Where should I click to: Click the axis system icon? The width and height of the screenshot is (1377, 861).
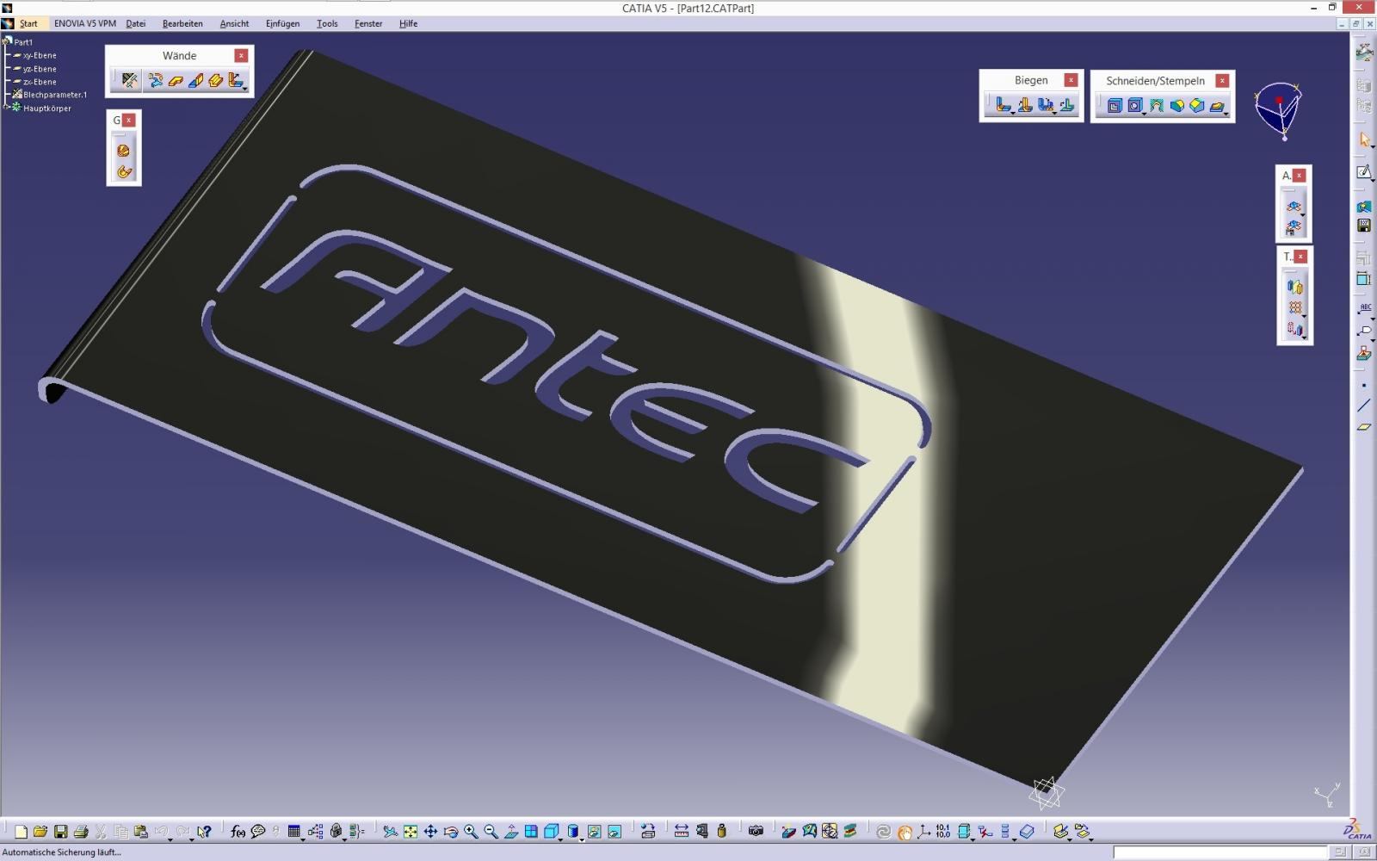click(924, 832)
